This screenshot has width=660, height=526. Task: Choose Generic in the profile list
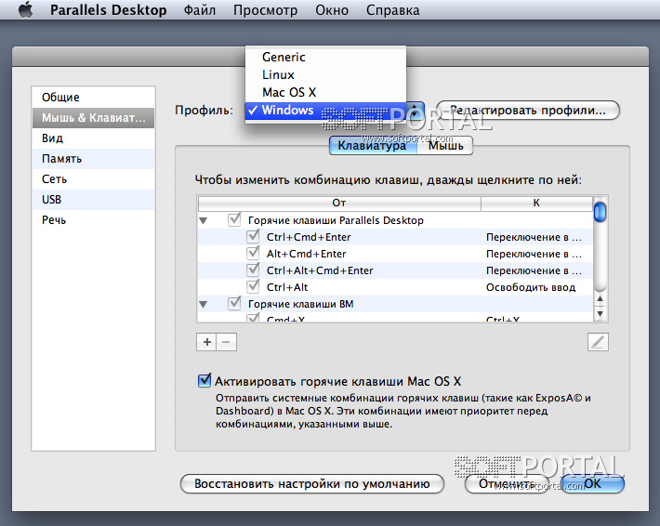point(325,57)
